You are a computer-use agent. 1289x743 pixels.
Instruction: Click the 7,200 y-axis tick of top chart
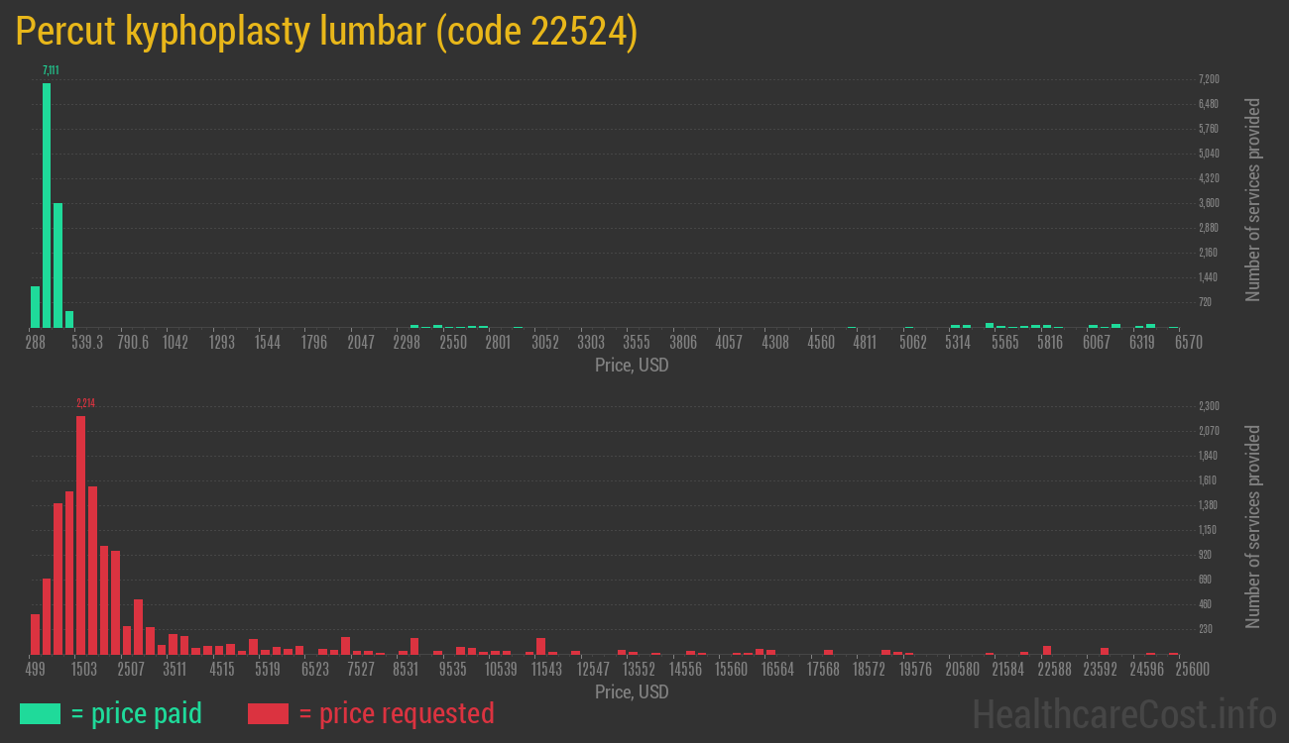[x=1209, y=79]
